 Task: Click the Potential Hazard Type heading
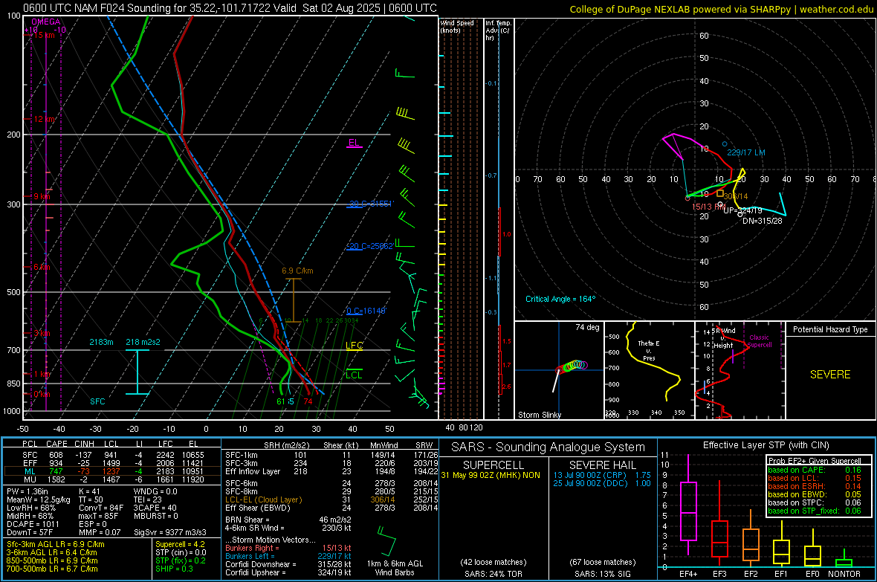[830, 329]
